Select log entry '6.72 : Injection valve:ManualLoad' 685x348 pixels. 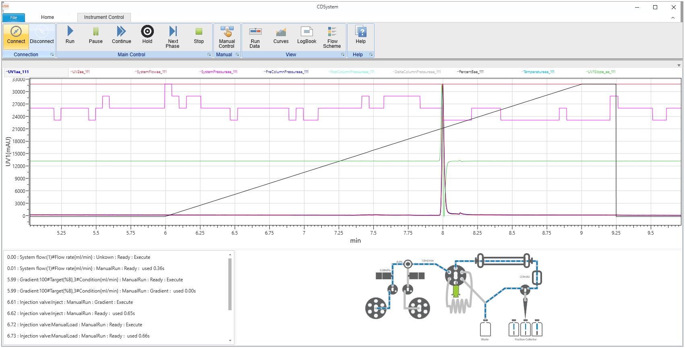point(75,325)
